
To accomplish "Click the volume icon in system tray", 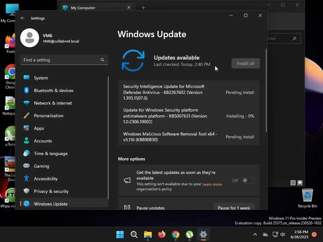I will point(283,234).
